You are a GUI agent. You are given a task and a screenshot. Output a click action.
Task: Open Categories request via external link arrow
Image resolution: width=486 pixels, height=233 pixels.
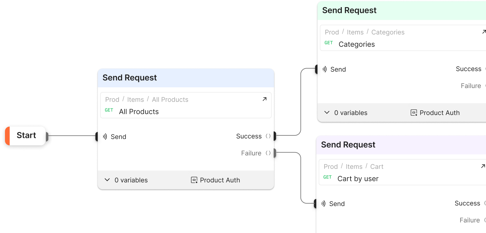point(484,31)
